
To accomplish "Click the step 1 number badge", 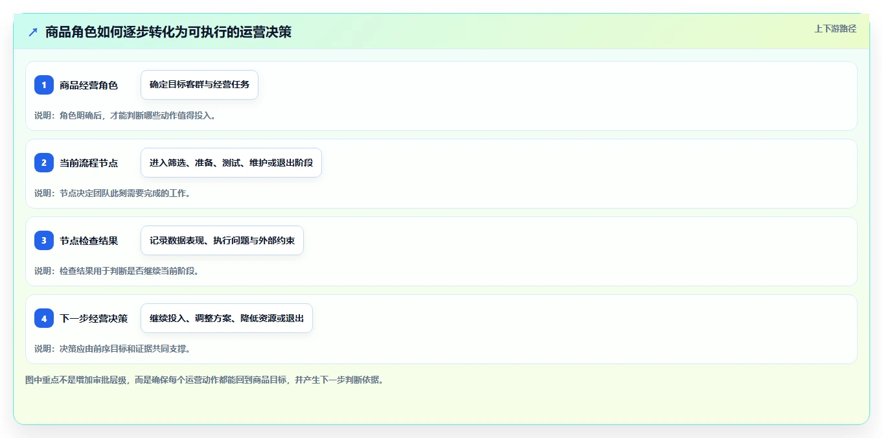I will pos(44,85).
